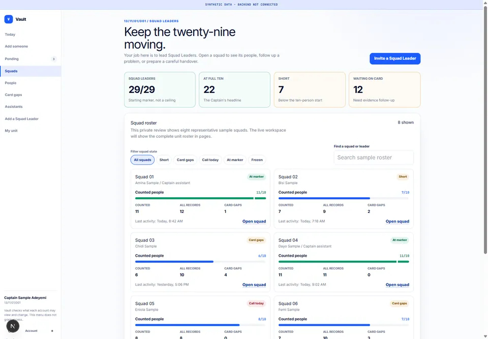The height and width of the screenshot is (339, 488).
Task: Click Squad 05 counted people progress bar
Action: [x=200, y=325]
